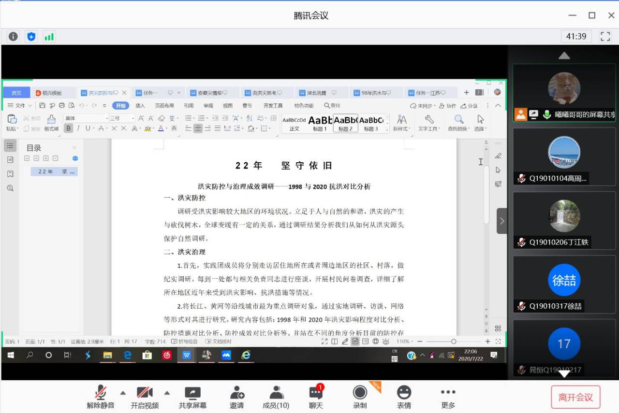Click the 共享屏幕 share screen icon
The image size is (619, 413).
click(x=192, y=397)
